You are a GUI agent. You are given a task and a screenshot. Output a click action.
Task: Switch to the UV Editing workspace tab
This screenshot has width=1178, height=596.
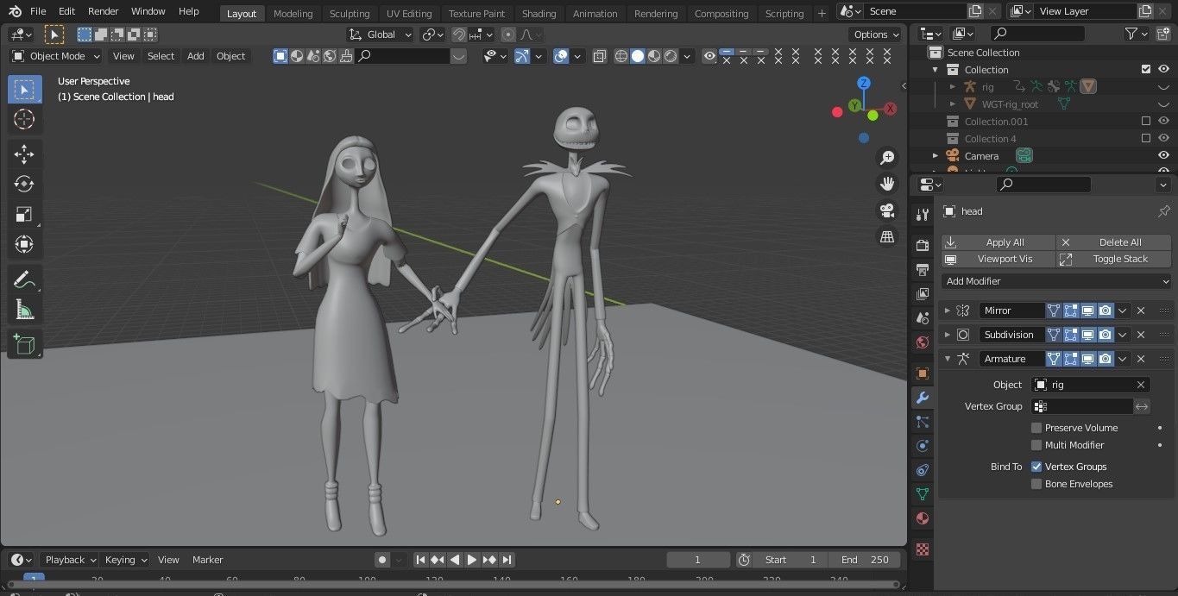pos(409,14)
